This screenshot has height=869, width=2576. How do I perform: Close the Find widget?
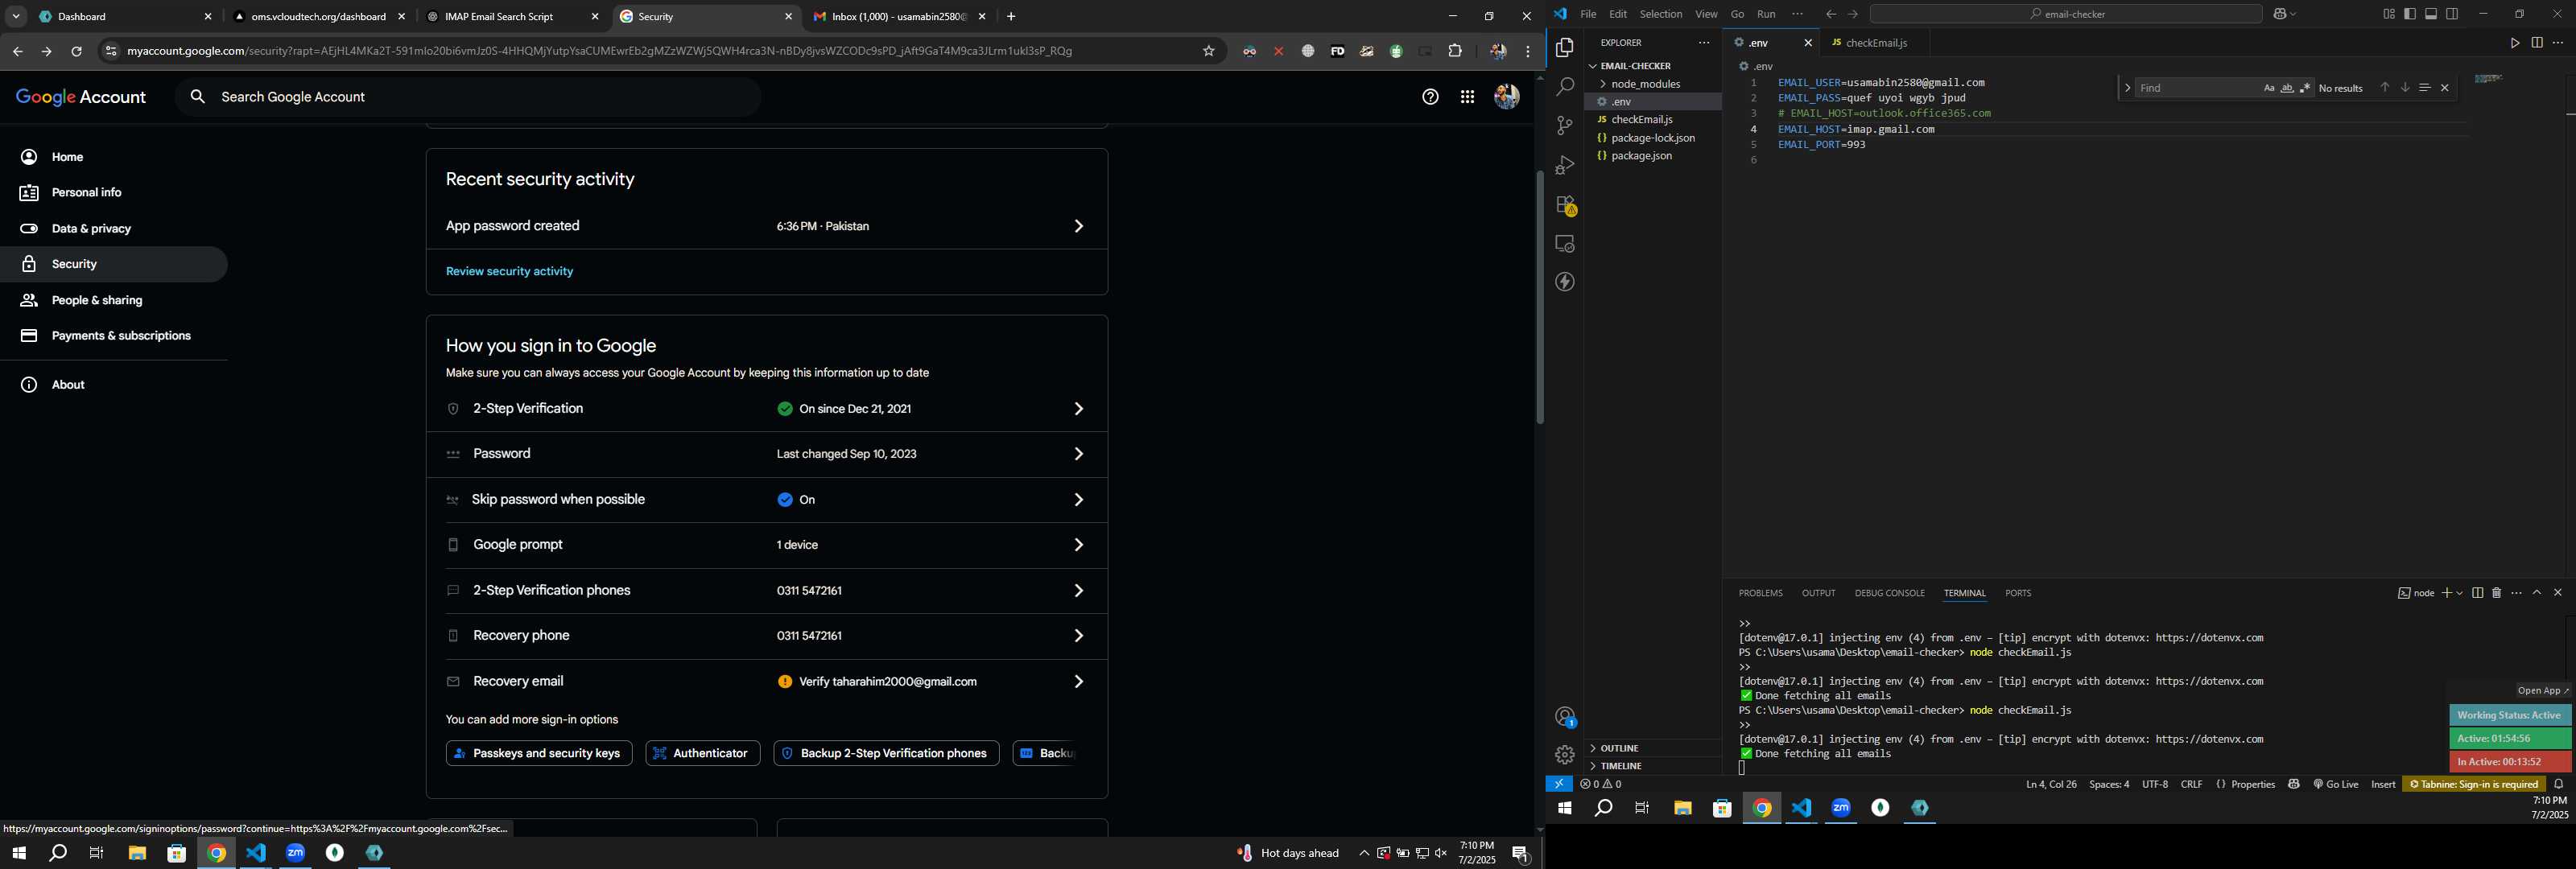tap(2445, 88)
